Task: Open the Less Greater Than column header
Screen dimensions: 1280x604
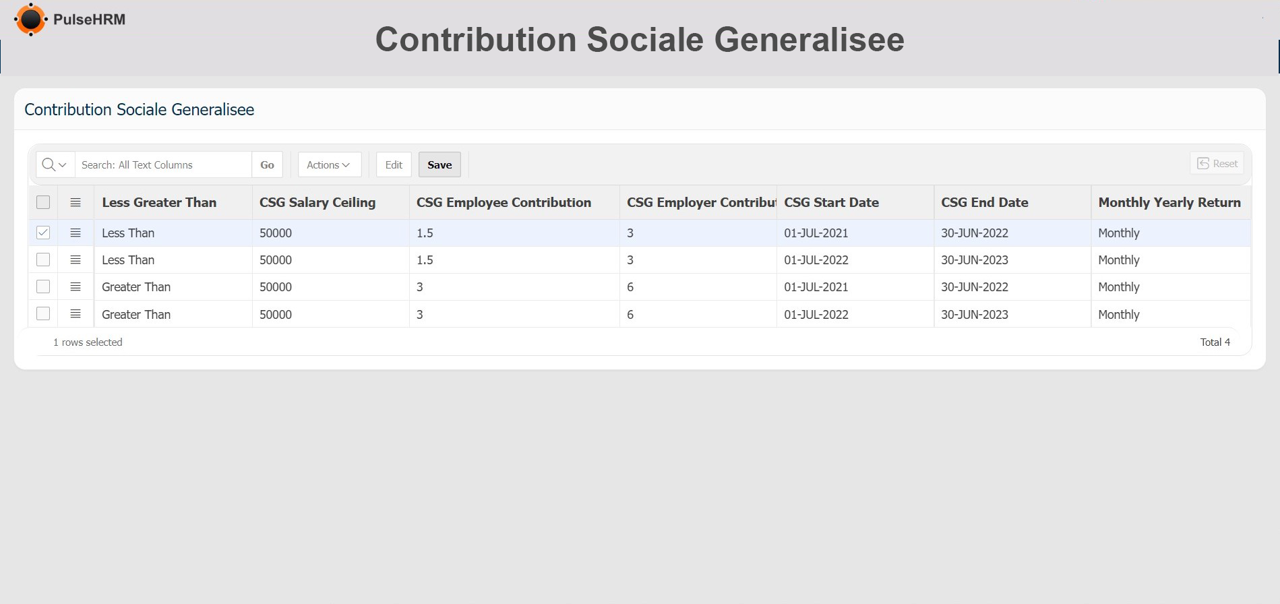Action: (x=159, y=203)
